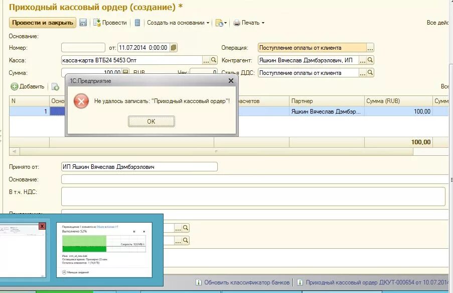This screenshot has width=453, height=293.
Task: Open Обновить классификатор банков status link
Action: pyautogui.click(x=247, y=282)
